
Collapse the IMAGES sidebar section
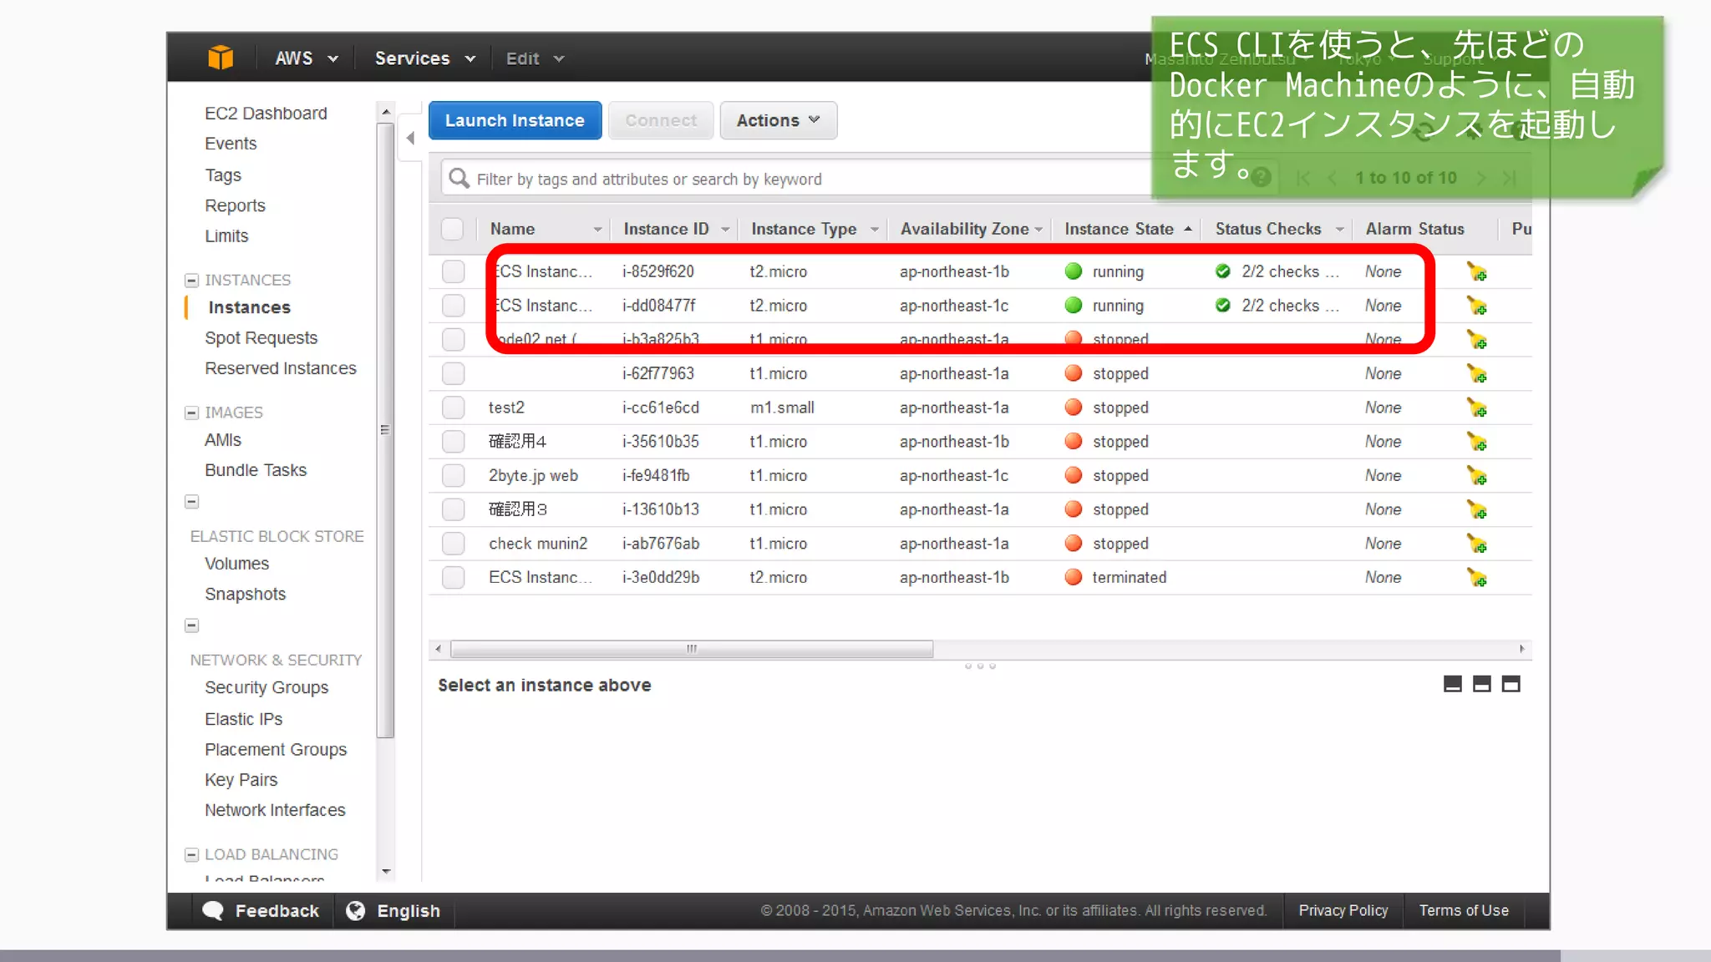point(191,413)
